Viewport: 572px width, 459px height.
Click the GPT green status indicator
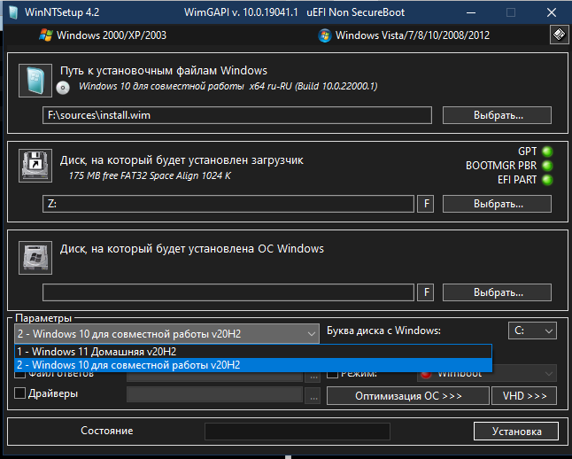click(x=547, y=152)
